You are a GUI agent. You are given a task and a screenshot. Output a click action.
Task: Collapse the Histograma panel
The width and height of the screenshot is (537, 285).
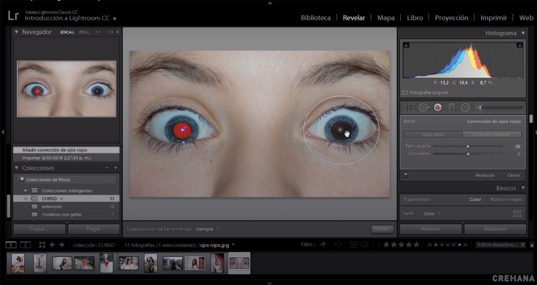pyautogui.click(x=523, y=33)
